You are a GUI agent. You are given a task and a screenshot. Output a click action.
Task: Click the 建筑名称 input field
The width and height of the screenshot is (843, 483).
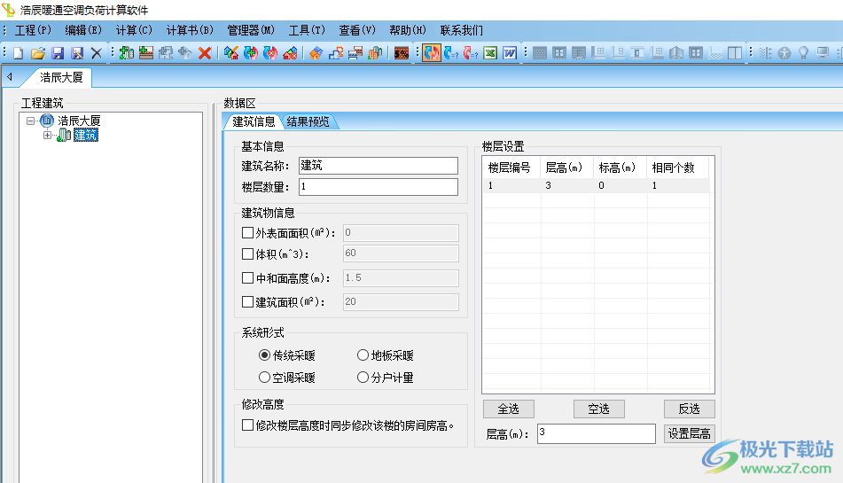pos(379,166)
